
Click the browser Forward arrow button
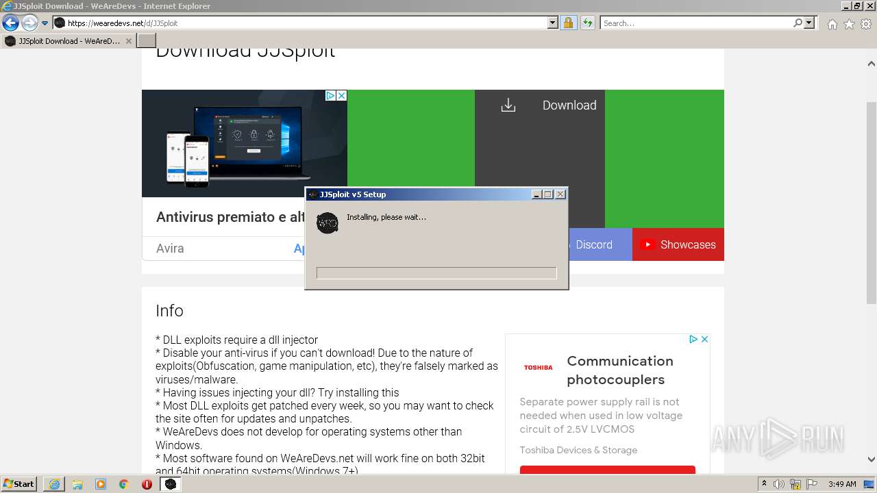(x=29, y=23)
